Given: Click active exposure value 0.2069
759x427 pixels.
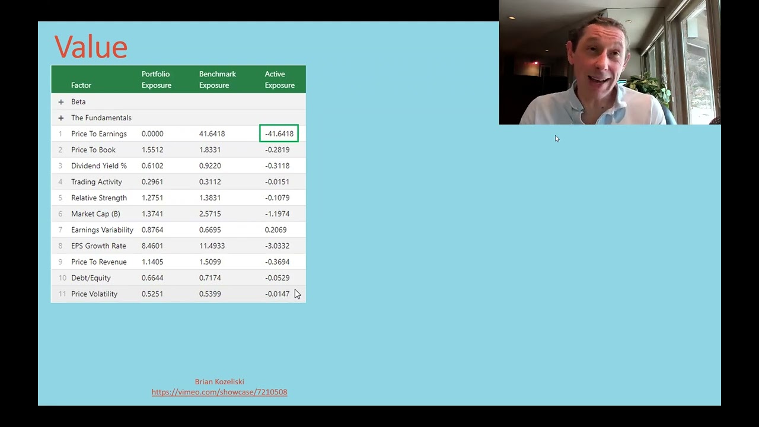Looking at the screenshot, I should click(x=276, y=230).
